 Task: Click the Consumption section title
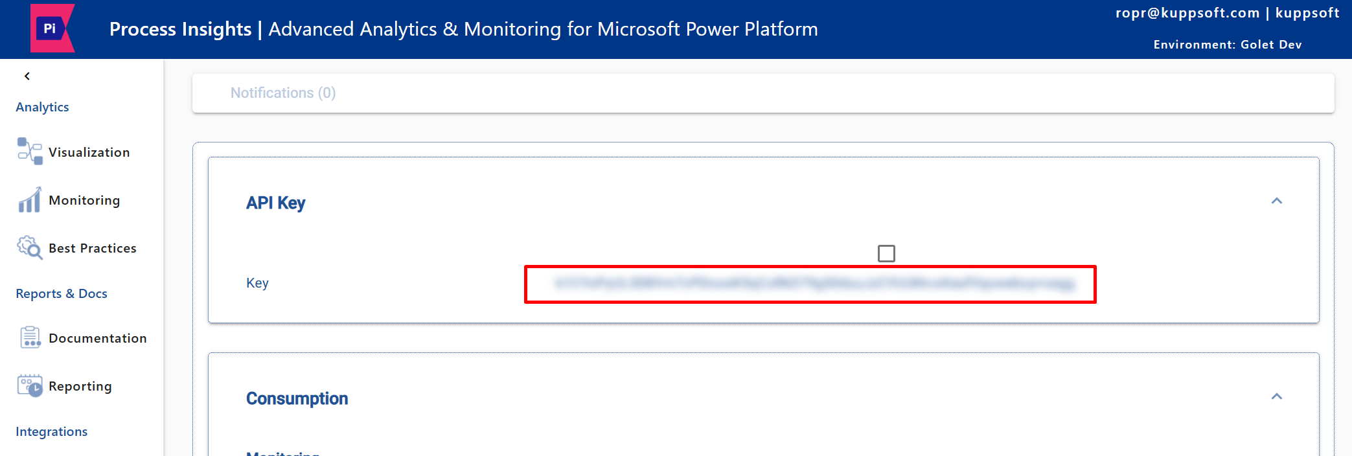(297, 398)
